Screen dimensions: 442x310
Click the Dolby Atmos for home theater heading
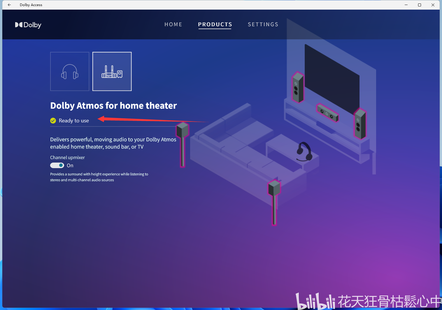113,105
